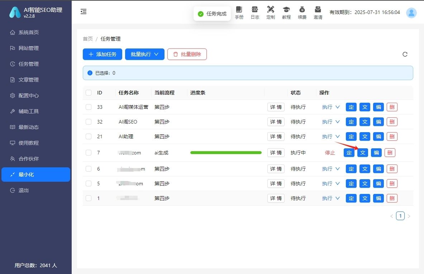Open 详情 for task AI阁媒体运营
This screenshot has width=424, height=274.
coord(276,107)
